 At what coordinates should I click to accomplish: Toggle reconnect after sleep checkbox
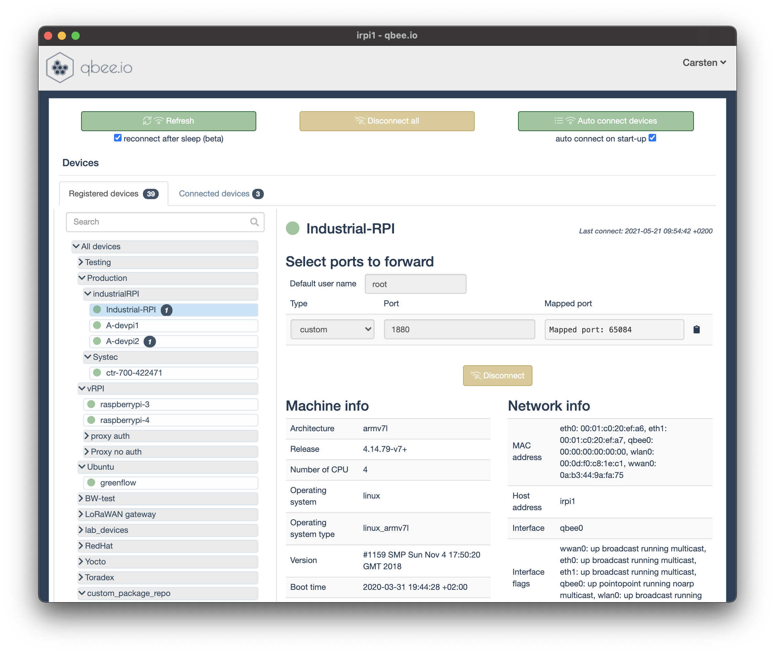click(x=117, y=138)
